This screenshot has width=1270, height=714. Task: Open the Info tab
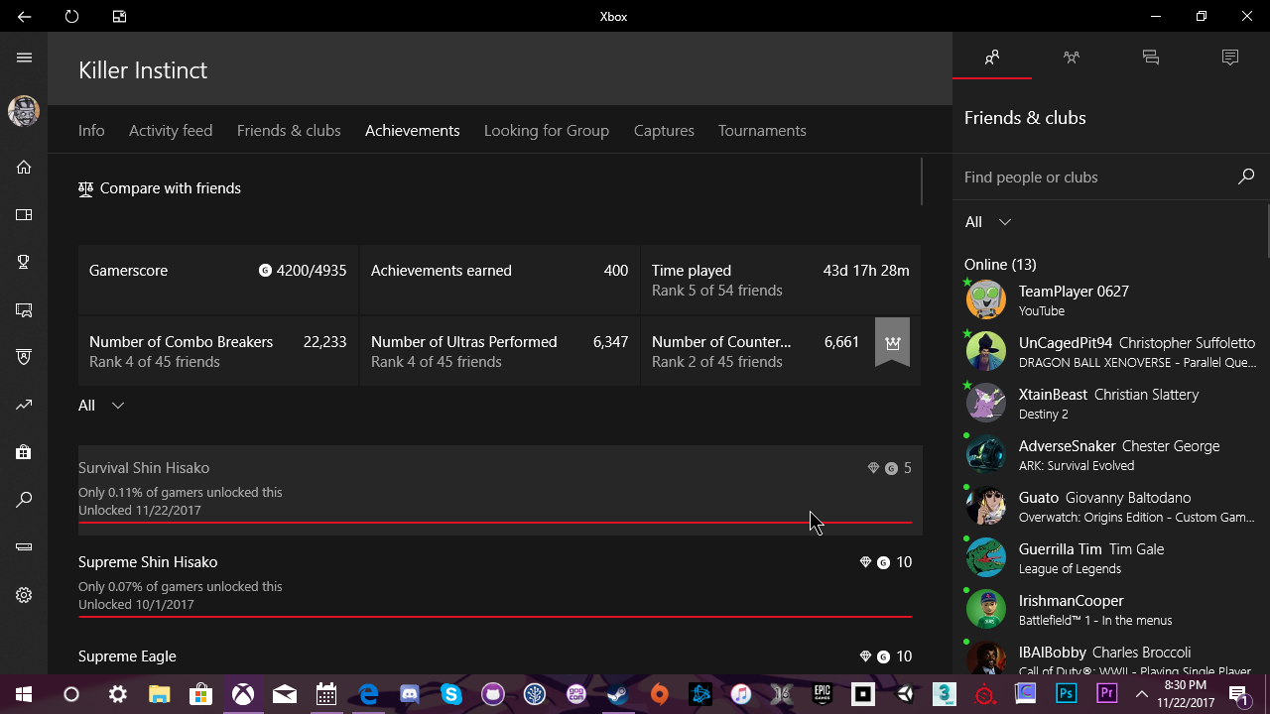[x=91, y=130]
